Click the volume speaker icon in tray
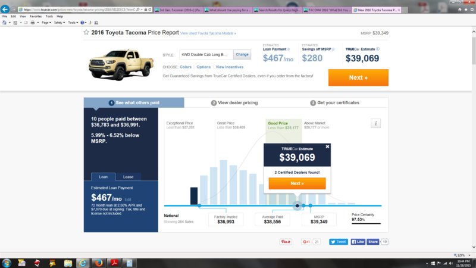476x268 pixels. tap(451, 263)
